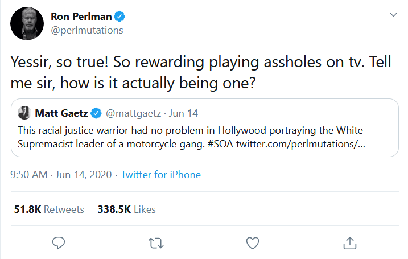
Task: Click the Twitter for iPhone source link
Action: coord(160,175)
